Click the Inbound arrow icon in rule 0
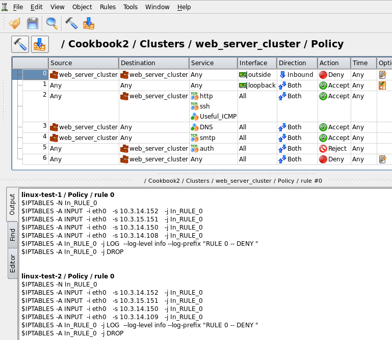392x340 pixels. click(282, 75)
